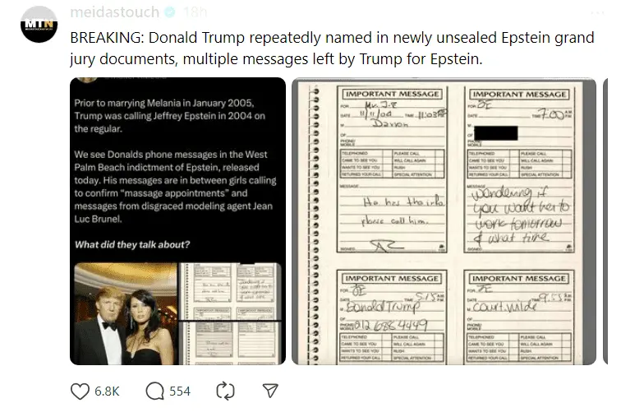621x417 pixels.
Task: Click the Donald Trump message slip
Action: (392, 317)
